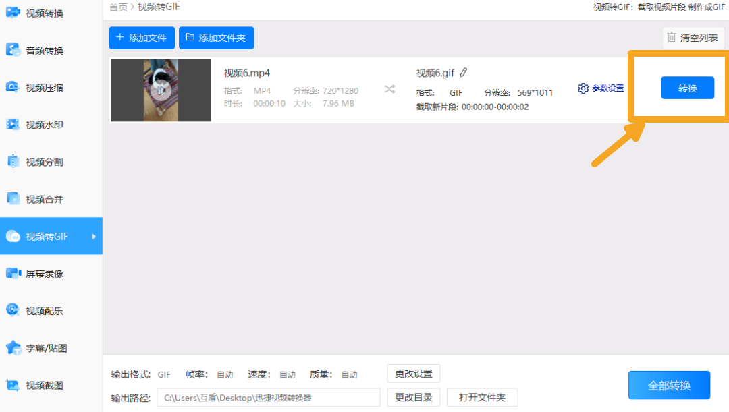Click the 更改设置 button

413,374
